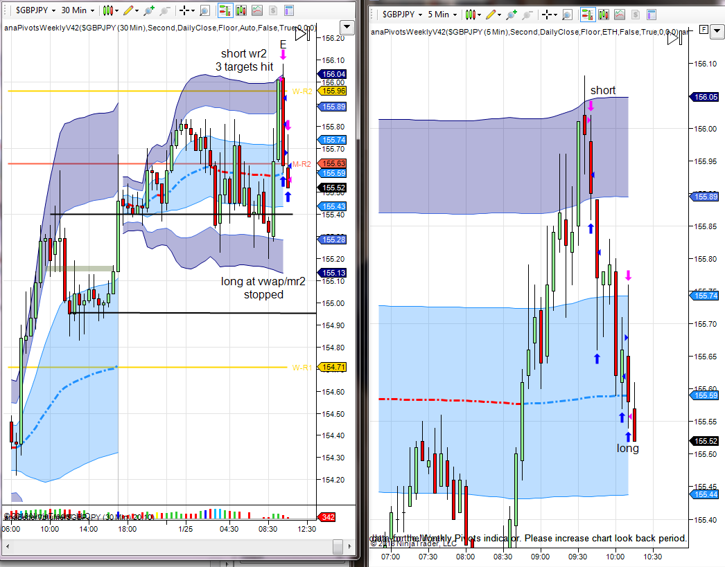Open chart Properties icon in 30 Min chart
725x567 pixels.
(289, 10)
